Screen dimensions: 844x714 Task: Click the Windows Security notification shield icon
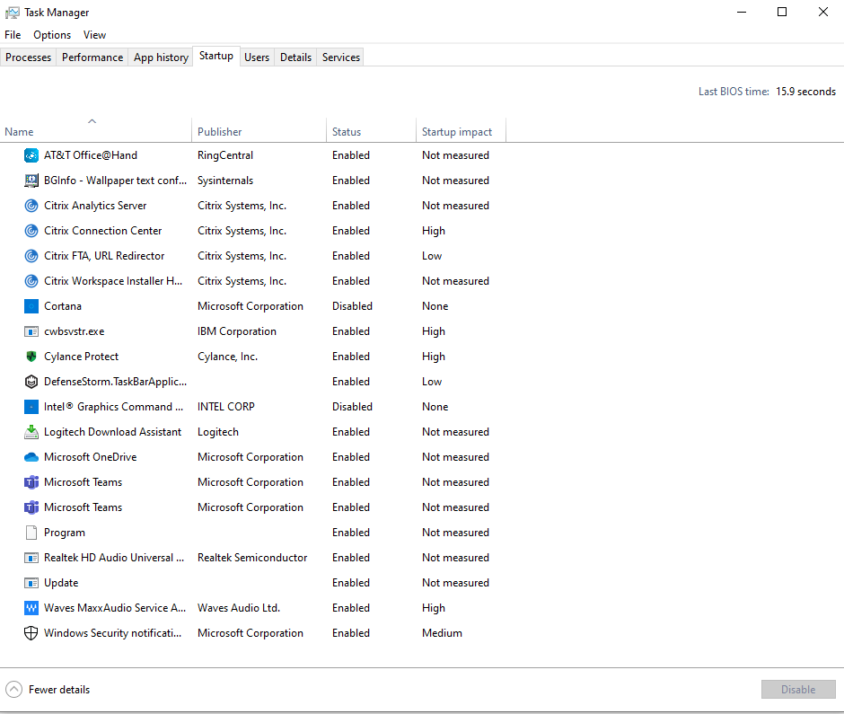point(31,633)
